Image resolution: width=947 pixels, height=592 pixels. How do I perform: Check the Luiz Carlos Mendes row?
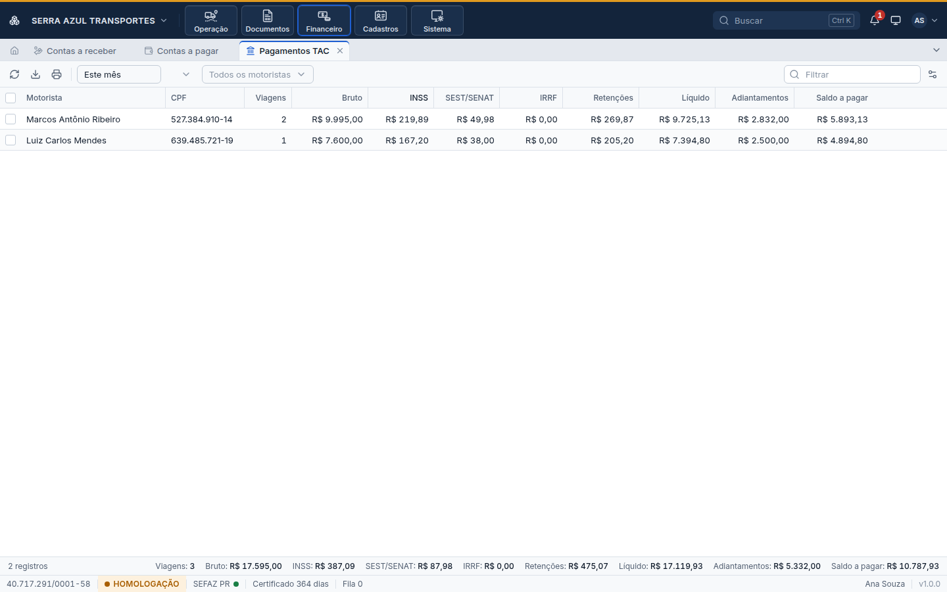(x=11, y=140)
